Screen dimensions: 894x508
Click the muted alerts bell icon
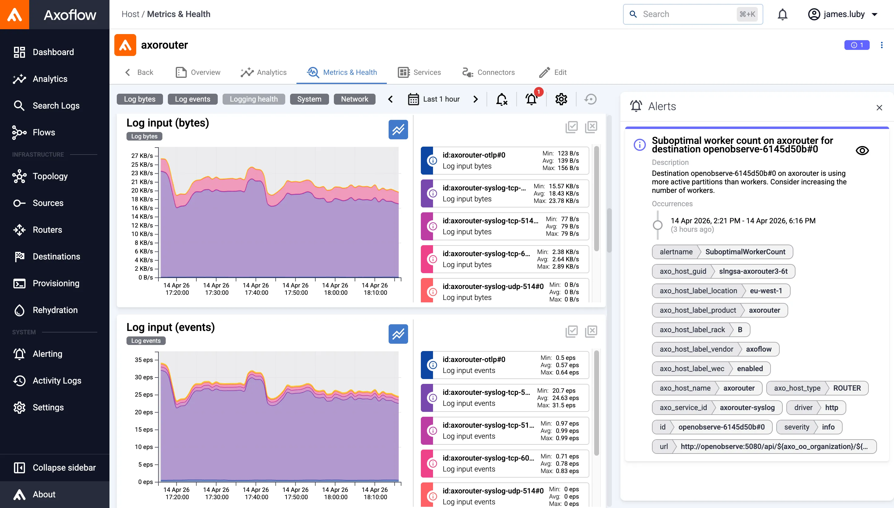[501, 99]
